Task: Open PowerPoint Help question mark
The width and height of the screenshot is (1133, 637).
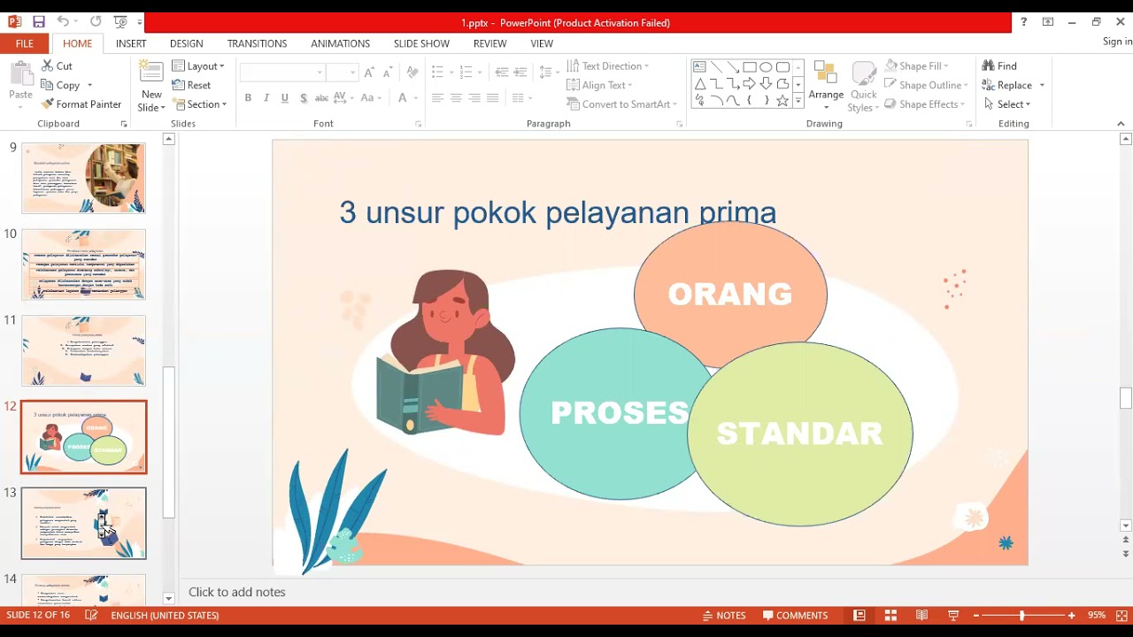Action: coord(1023,22)
